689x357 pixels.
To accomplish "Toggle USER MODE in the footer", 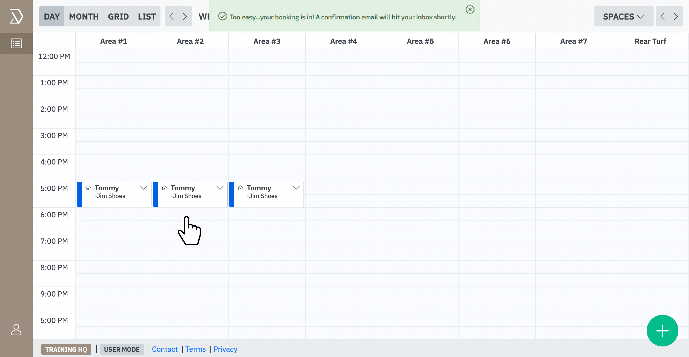I will pyautogui.click(x=122, y=349).
